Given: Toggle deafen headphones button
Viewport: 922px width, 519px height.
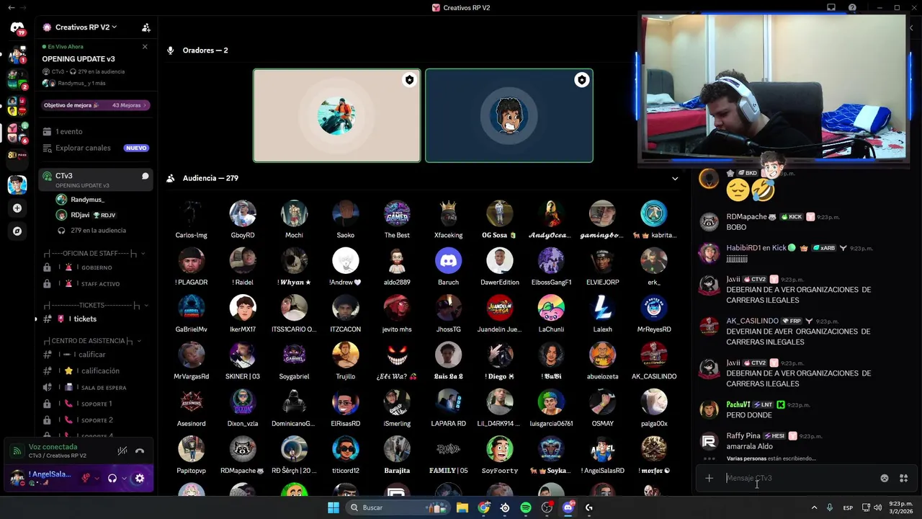Looking at the screenshot, I should coord(112,478).
